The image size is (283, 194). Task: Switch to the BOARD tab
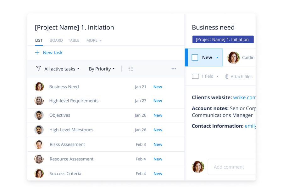point(56,40)
